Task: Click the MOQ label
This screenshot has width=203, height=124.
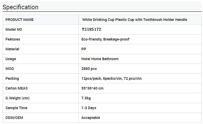Action: point(10,69)
